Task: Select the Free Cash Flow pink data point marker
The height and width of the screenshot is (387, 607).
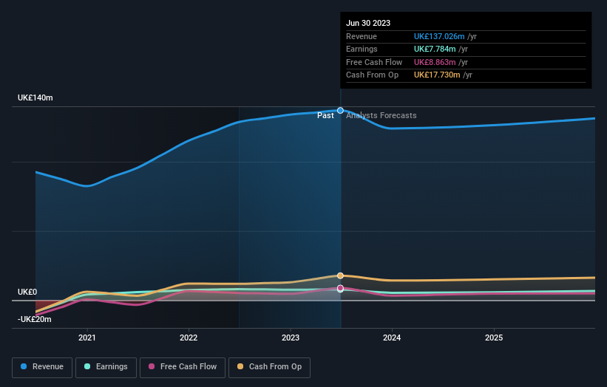Action: coord(340,287)
